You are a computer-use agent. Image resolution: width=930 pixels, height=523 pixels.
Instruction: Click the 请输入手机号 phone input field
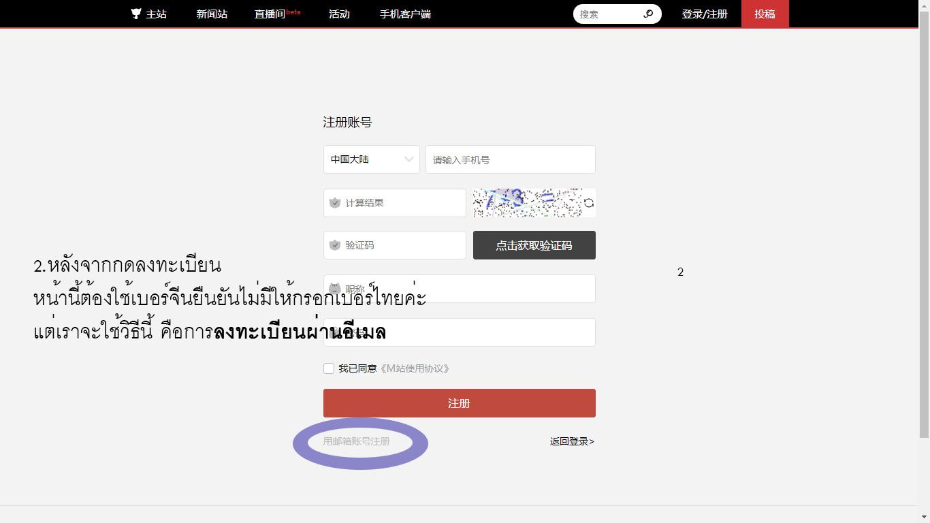coord(510,159)
